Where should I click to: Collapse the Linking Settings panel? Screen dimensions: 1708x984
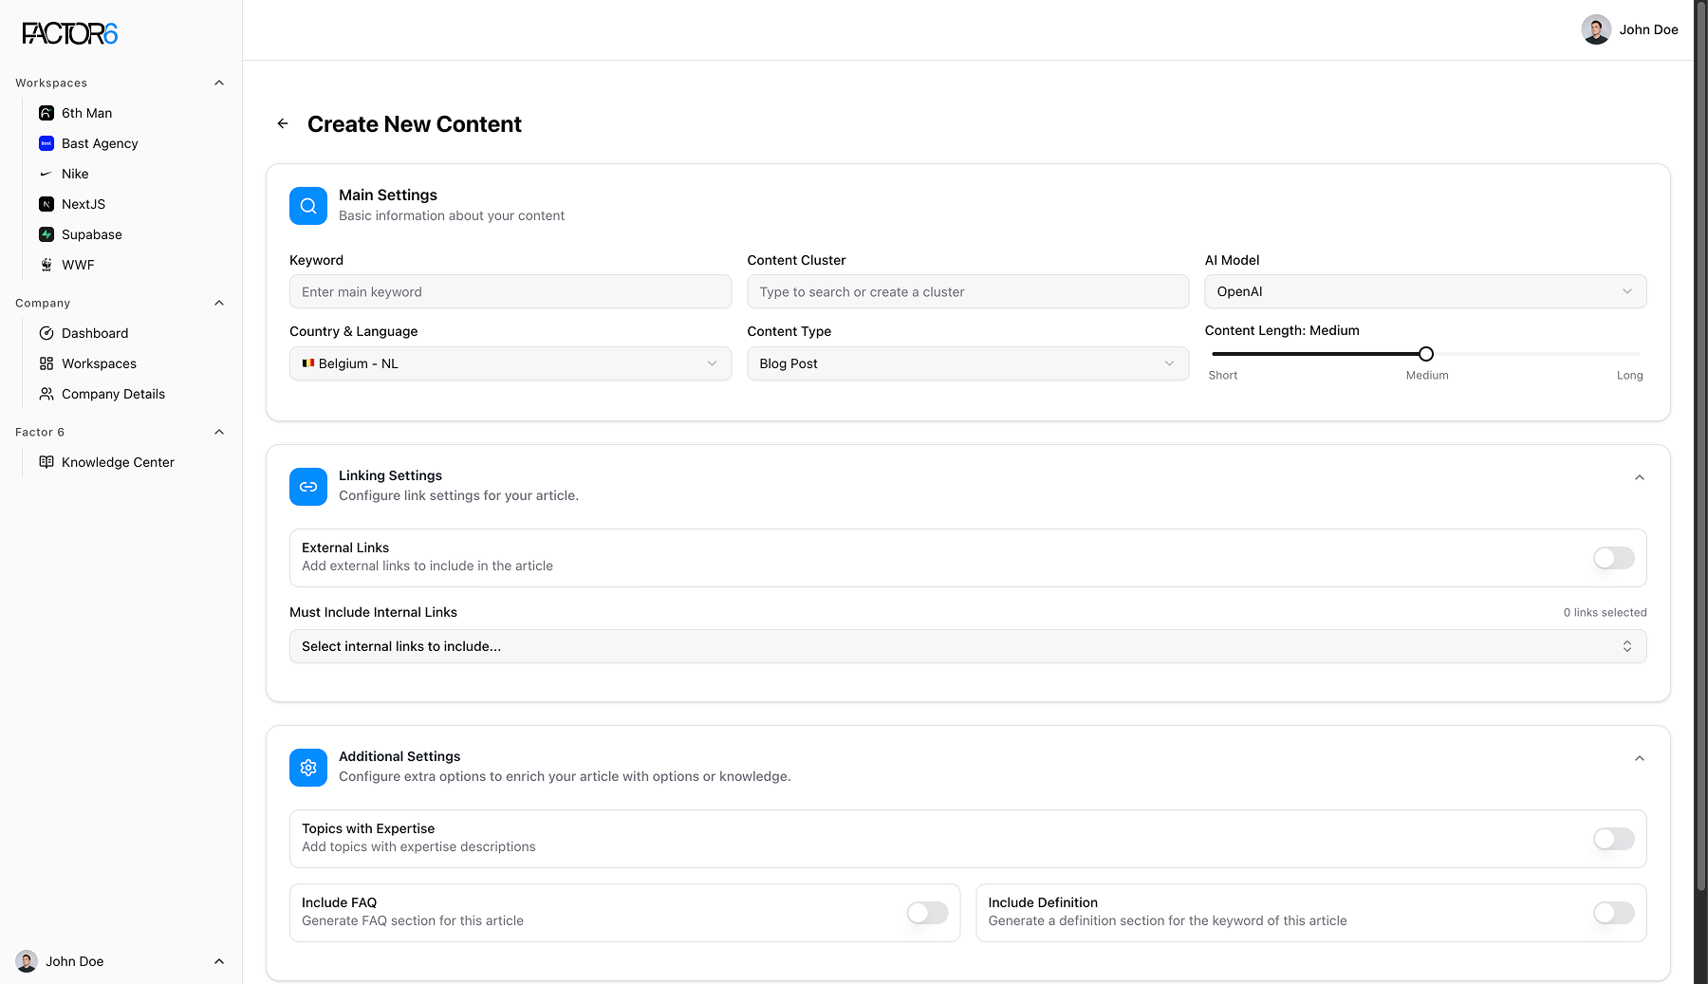[1640, 477]
